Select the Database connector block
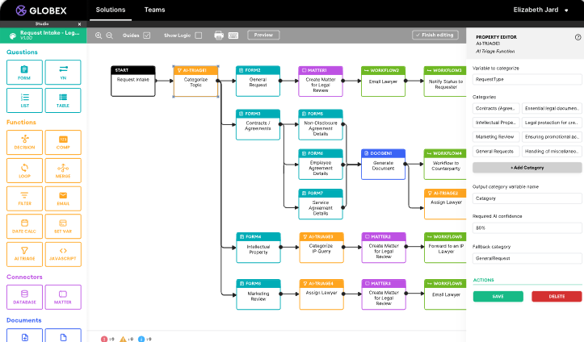The width and height of the screenshot is (584, 342). 24,297
